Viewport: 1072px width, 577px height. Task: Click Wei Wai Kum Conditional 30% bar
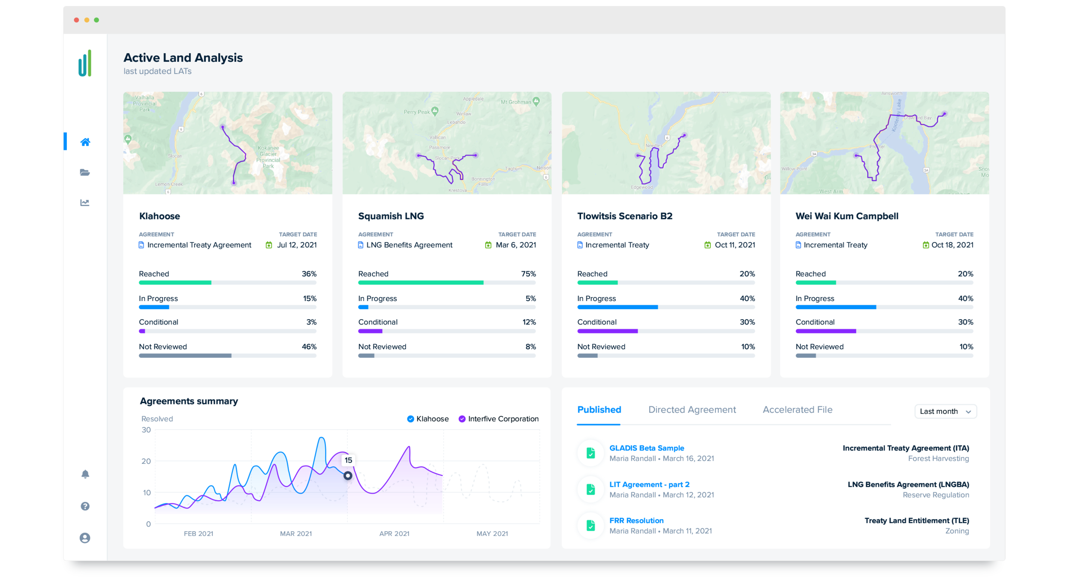[x=884, y=331]
